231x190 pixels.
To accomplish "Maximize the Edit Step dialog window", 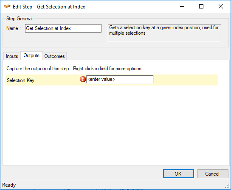I will coord(201,6).
